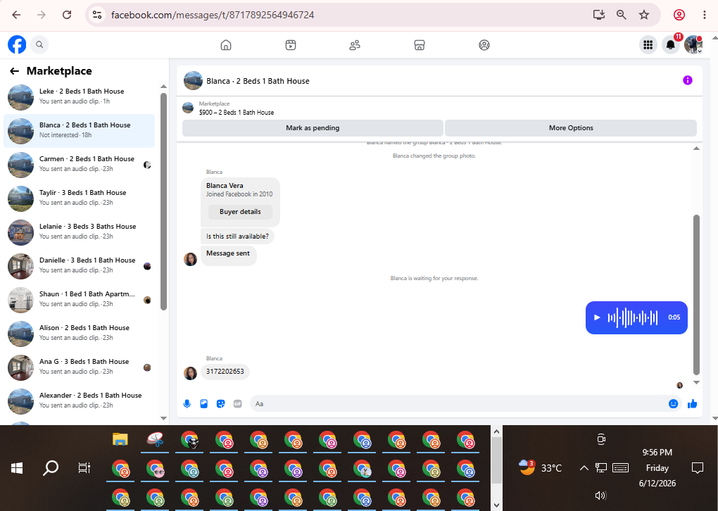Click Blanca's avatar beside the phone number
The height and width of the screenshot is (511, 718).
click(191, 373)
